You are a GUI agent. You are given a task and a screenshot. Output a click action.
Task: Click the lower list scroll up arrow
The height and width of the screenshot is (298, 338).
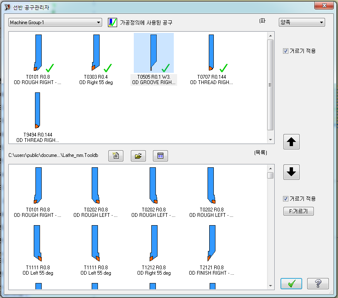(270, 169)
